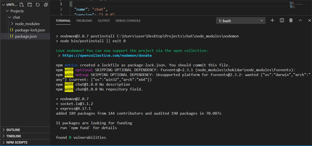
Task: Switch to the Debug Console tab
Action: pyautogui.click(x=128, y=21)
